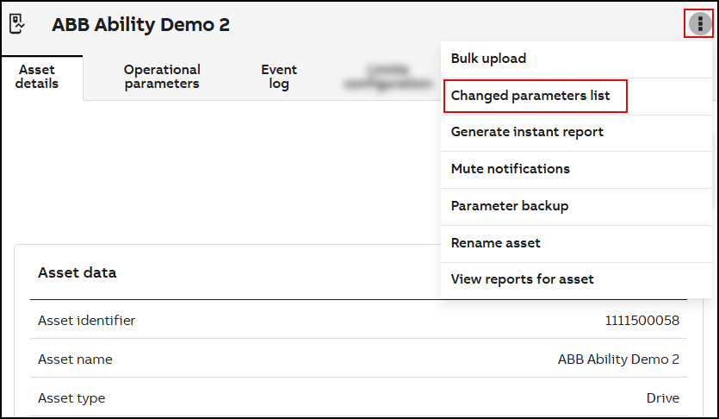Screen dimensions: 719x419
Task: Mute notifications for this asset
Action: coord(510,169)
